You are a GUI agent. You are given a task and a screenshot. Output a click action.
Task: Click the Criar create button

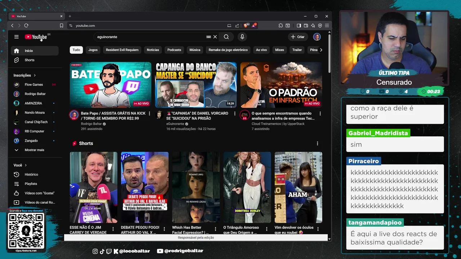click(x=298, y=37)
